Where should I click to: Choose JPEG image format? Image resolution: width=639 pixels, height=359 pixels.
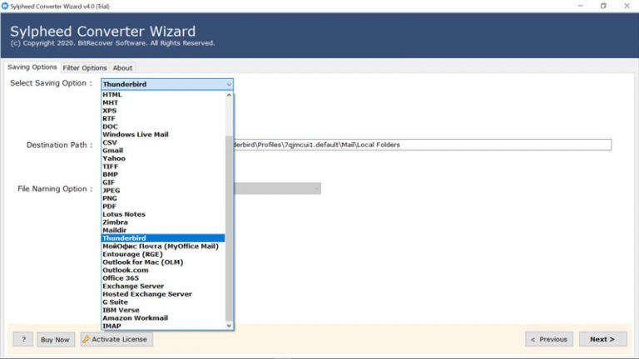pyautogui.click(x=163, y=190)
